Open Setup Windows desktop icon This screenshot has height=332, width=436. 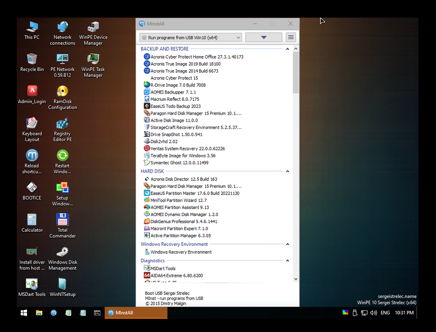63,194
